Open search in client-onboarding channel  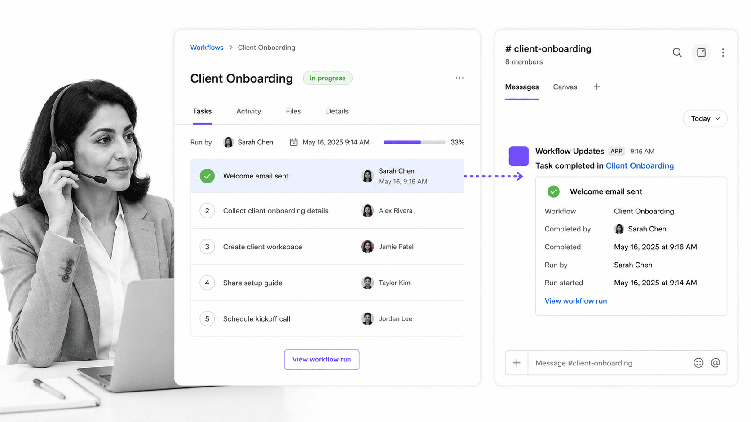[677, 52]
